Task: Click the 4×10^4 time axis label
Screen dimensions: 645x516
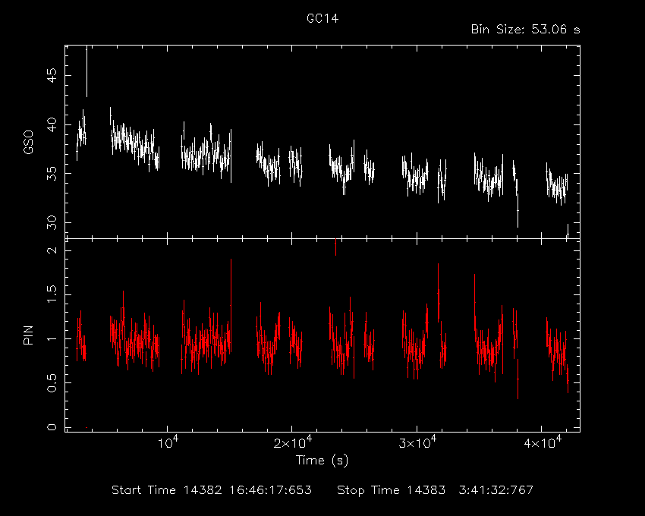Action: (x=542, y=442)
